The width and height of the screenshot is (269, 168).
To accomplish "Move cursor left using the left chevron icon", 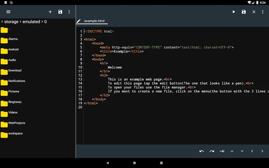I will point(252,151).
